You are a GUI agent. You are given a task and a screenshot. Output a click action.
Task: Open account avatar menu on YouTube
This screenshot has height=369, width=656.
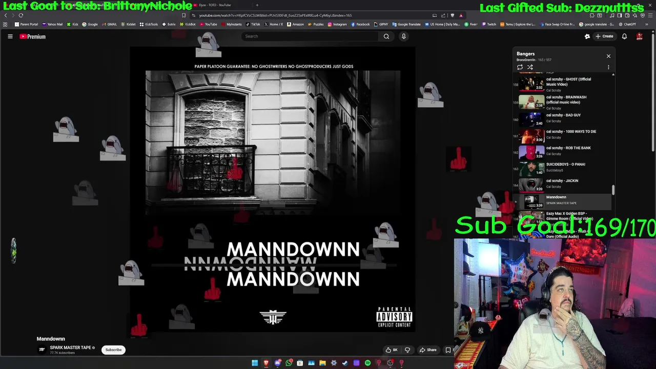pyautogui.click(x=639, y=36)
